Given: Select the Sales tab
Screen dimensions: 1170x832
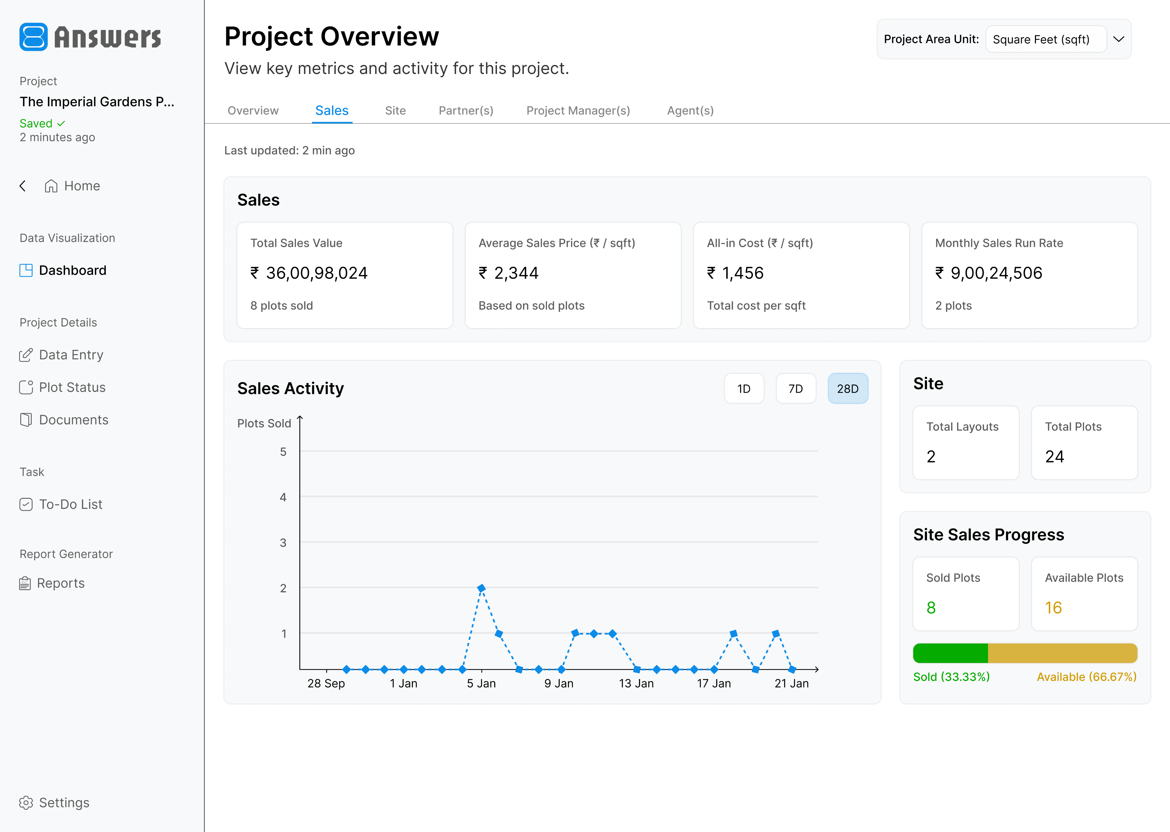Looking at the screenshot, I should coord(332,111).
